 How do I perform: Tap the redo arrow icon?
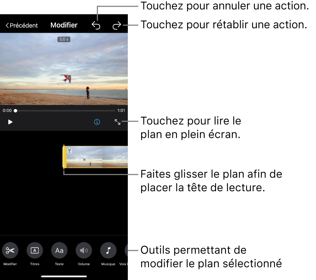117,26
